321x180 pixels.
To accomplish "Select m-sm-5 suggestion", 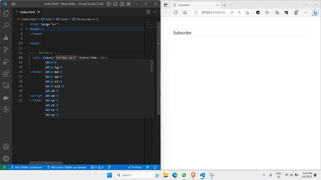I will [x=99, y=76].
